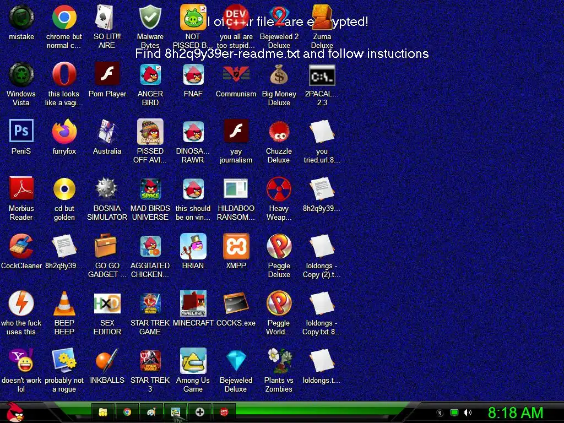564x423 pixels.
Task: Open 'Among Us Game' icon
Action: (x=193, y=360)
